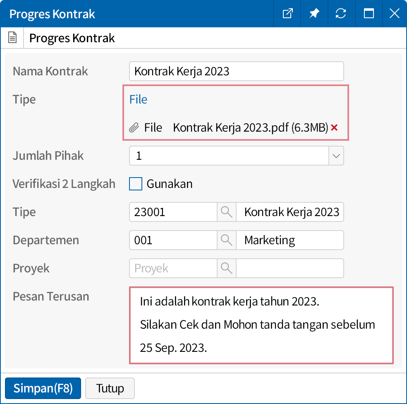Click the paperclip attachment icon
Viewport: 407px width, 404px height.
[x=134, y=127]
